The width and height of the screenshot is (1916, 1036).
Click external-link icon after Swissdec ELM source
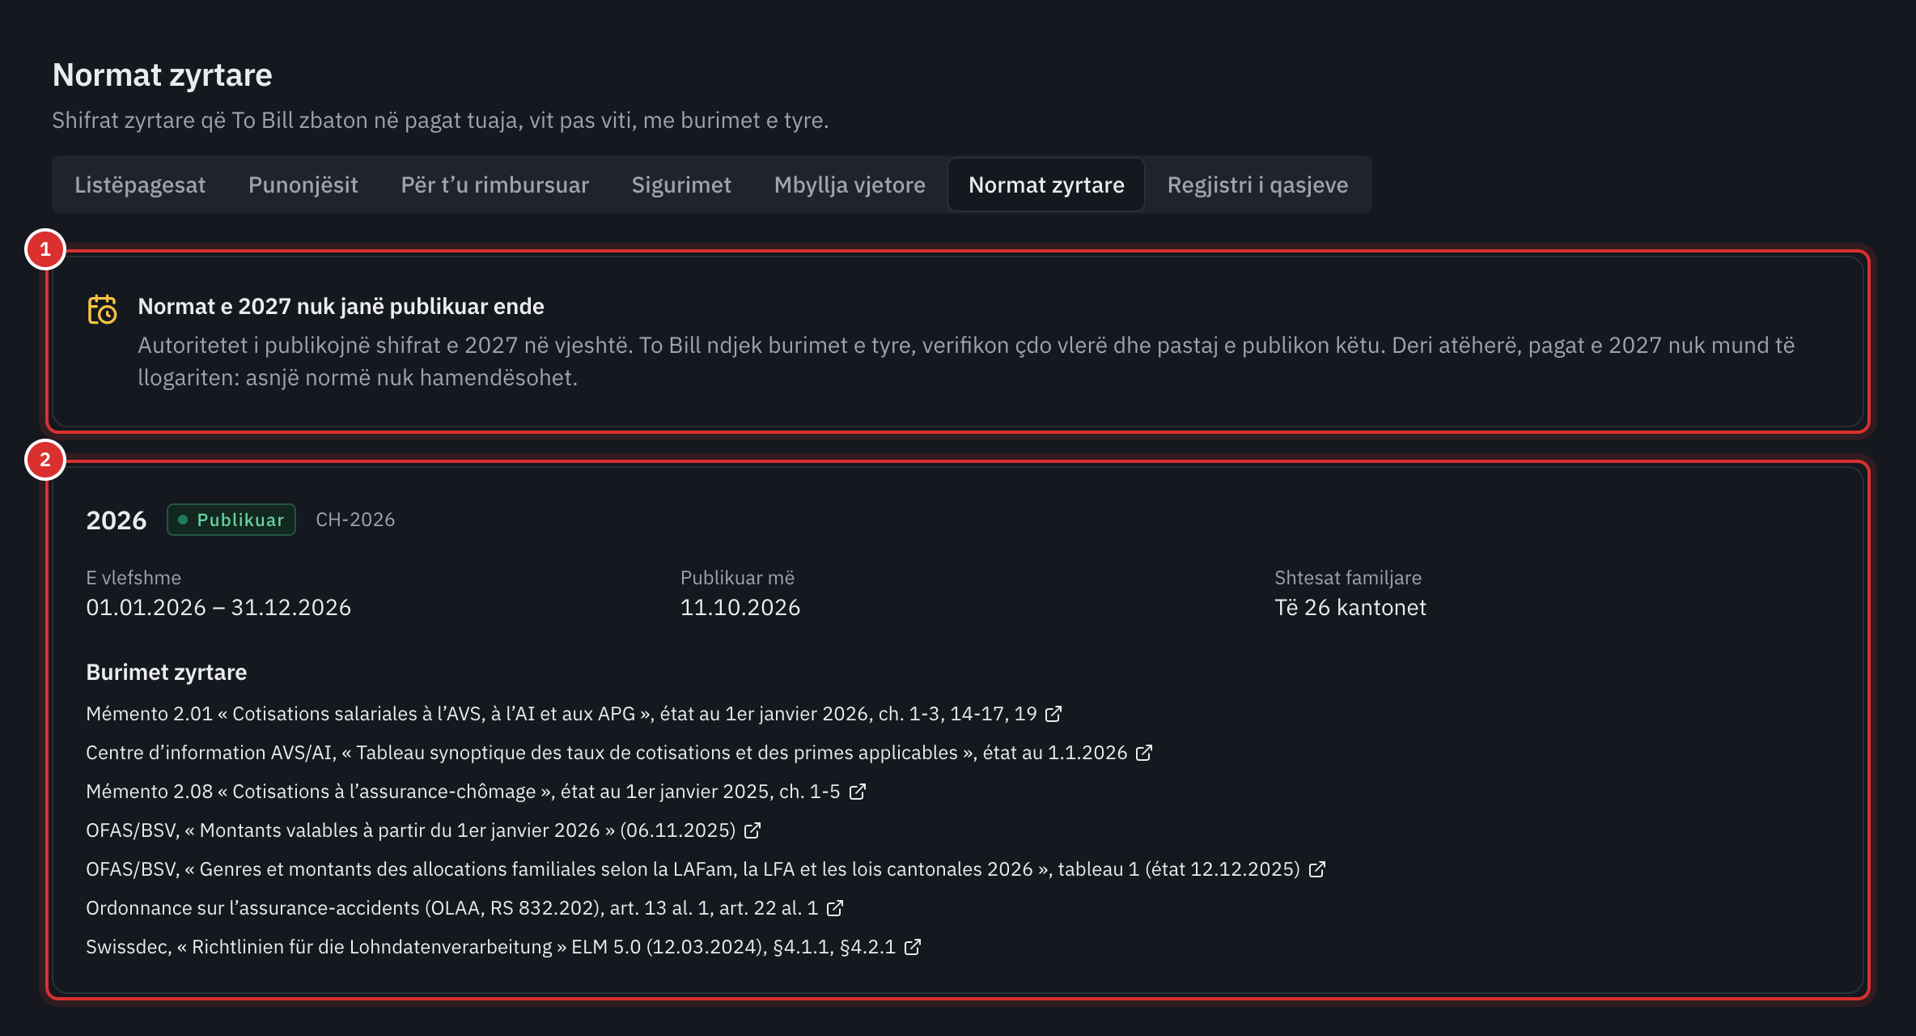(x=912, y=947)
